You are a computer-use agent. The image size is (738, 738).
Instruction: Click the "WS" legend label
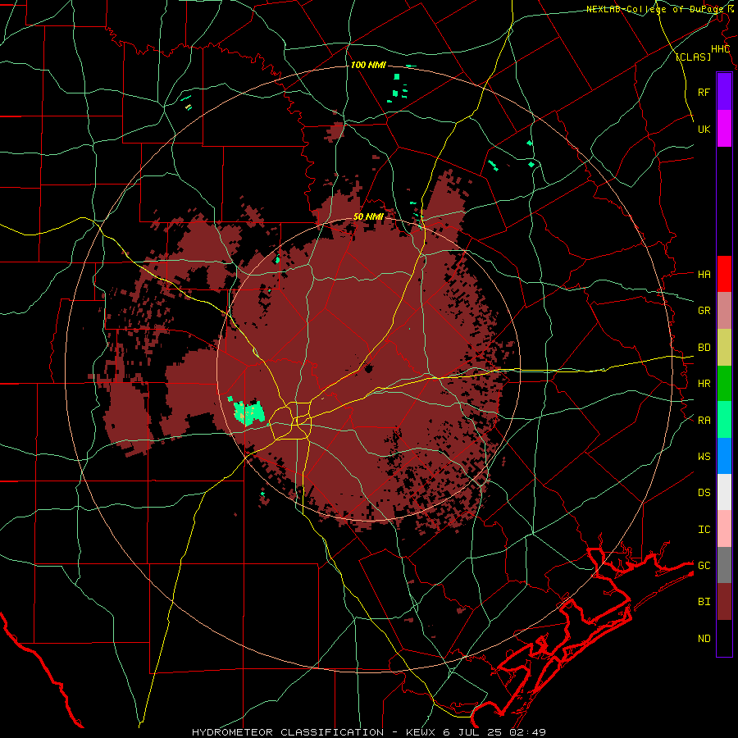[704, 456]
